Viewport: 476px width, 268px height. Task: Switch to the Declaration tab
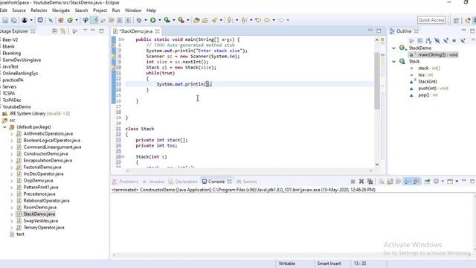click(x=183, y=182)
